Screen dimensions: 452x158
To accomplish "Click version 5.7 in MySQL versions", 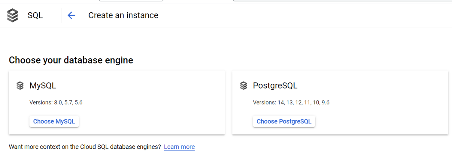I will [68, 103].
